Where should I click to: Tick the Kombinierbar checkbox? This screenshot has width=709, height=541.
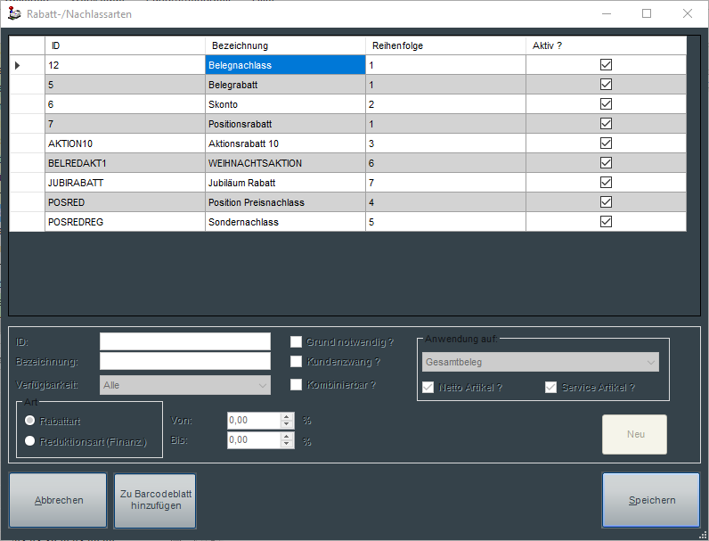pyautogui.click(x=296, y=385)
